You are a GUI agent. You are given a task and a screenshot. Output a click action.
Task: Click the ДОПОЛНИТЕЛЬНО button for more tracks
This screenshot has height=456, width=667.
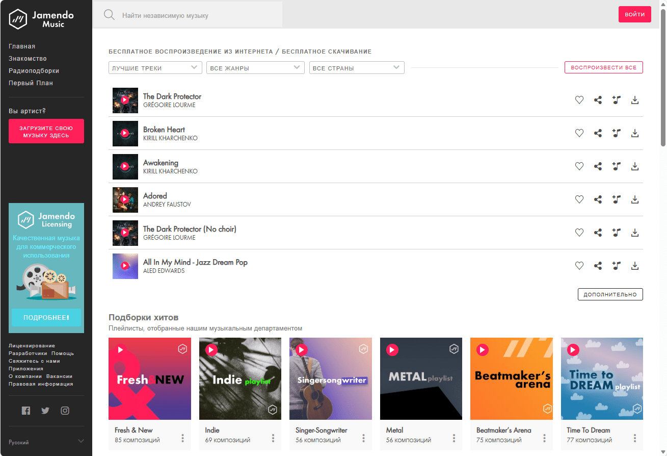click(610, 294)
